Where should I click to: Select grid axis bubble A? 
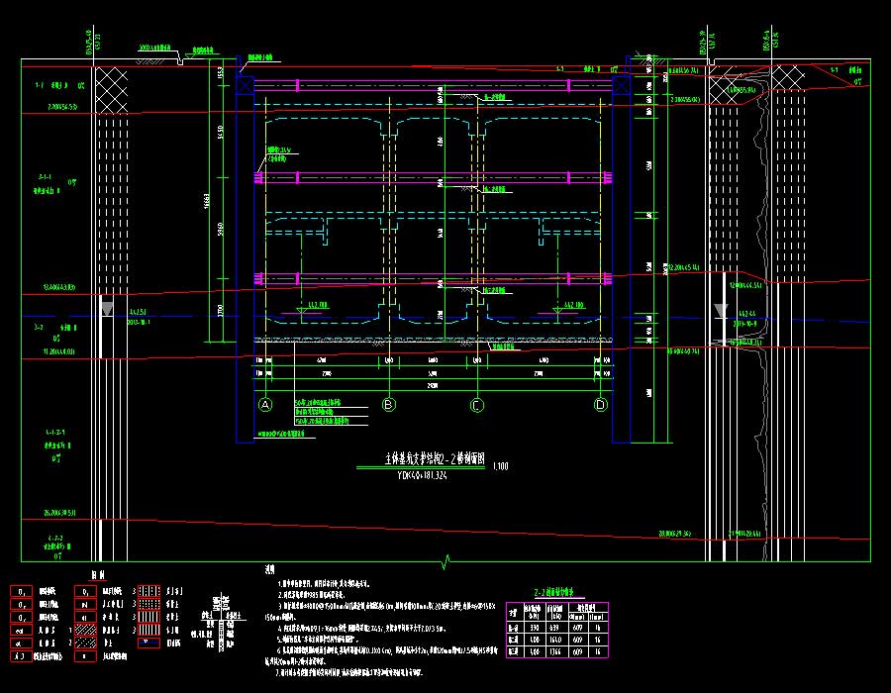[265, 405]
